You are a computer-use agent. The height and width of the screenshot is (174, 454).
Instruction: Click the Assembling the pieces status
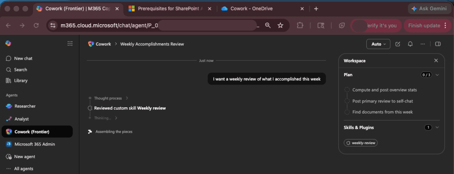(114, 131)
